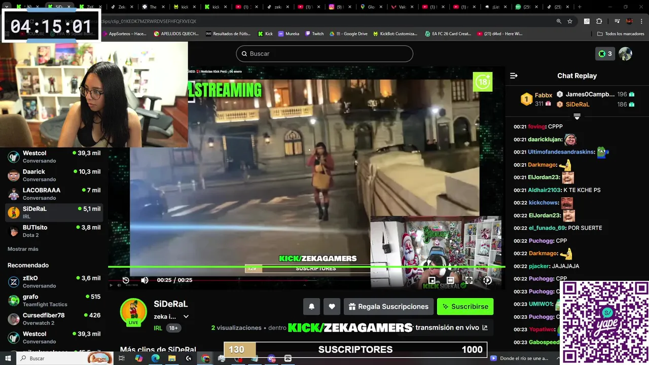Click SiDeRaL name in chat leaderboard

coord(578,104)
